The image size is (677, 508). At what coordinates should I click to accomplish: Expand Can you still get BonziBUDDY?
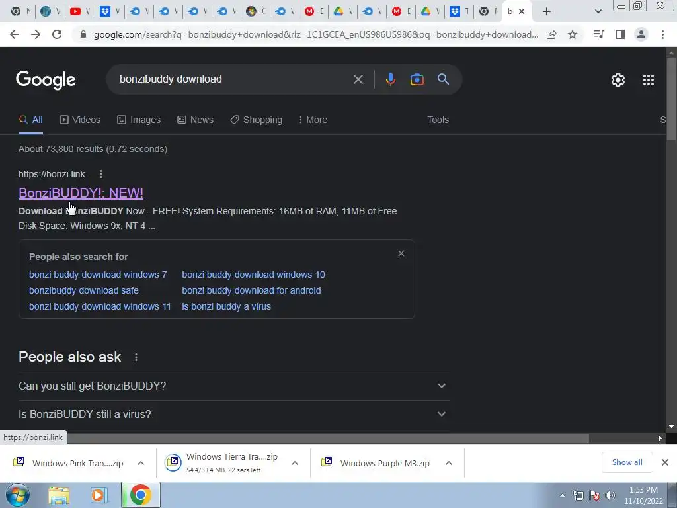point(233,386)
